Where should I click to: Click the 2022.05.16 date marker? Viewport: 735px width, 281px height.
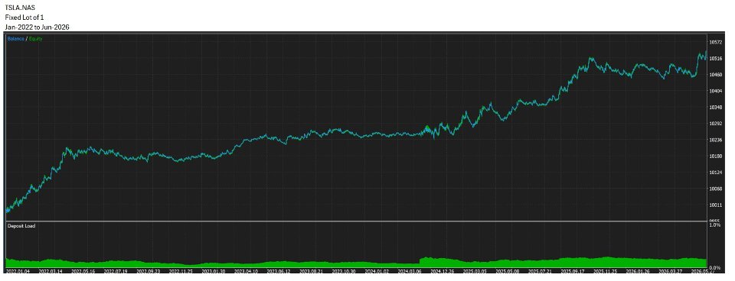[x=83, y=271]
